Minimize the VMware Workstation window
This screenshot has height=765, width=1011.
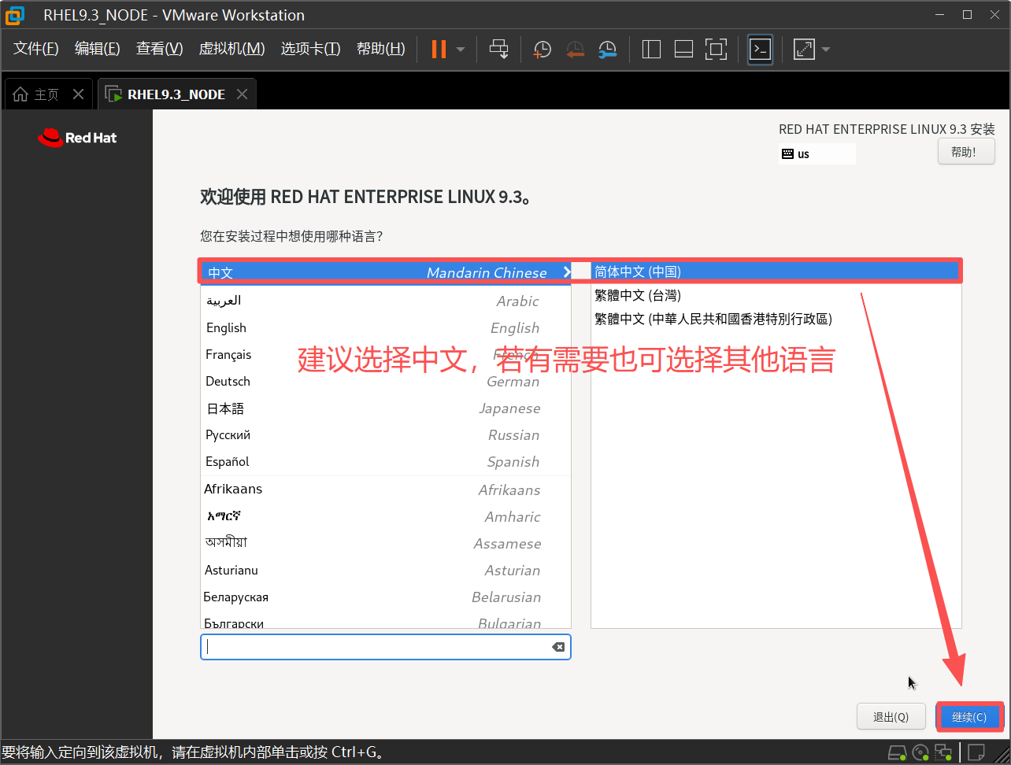[939, 15]
